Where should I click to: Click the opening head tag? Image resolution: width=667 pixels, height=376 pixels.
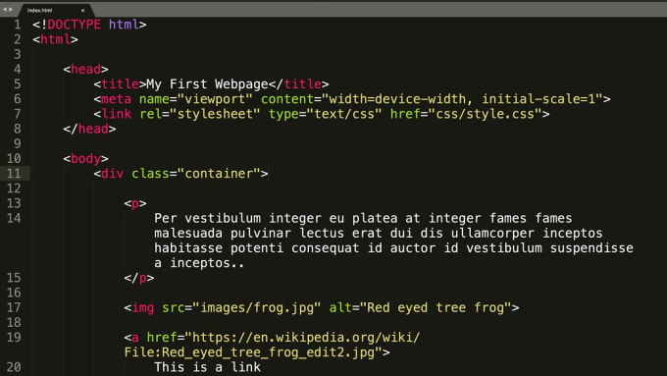pyautogui.click(x=85, y=69)
